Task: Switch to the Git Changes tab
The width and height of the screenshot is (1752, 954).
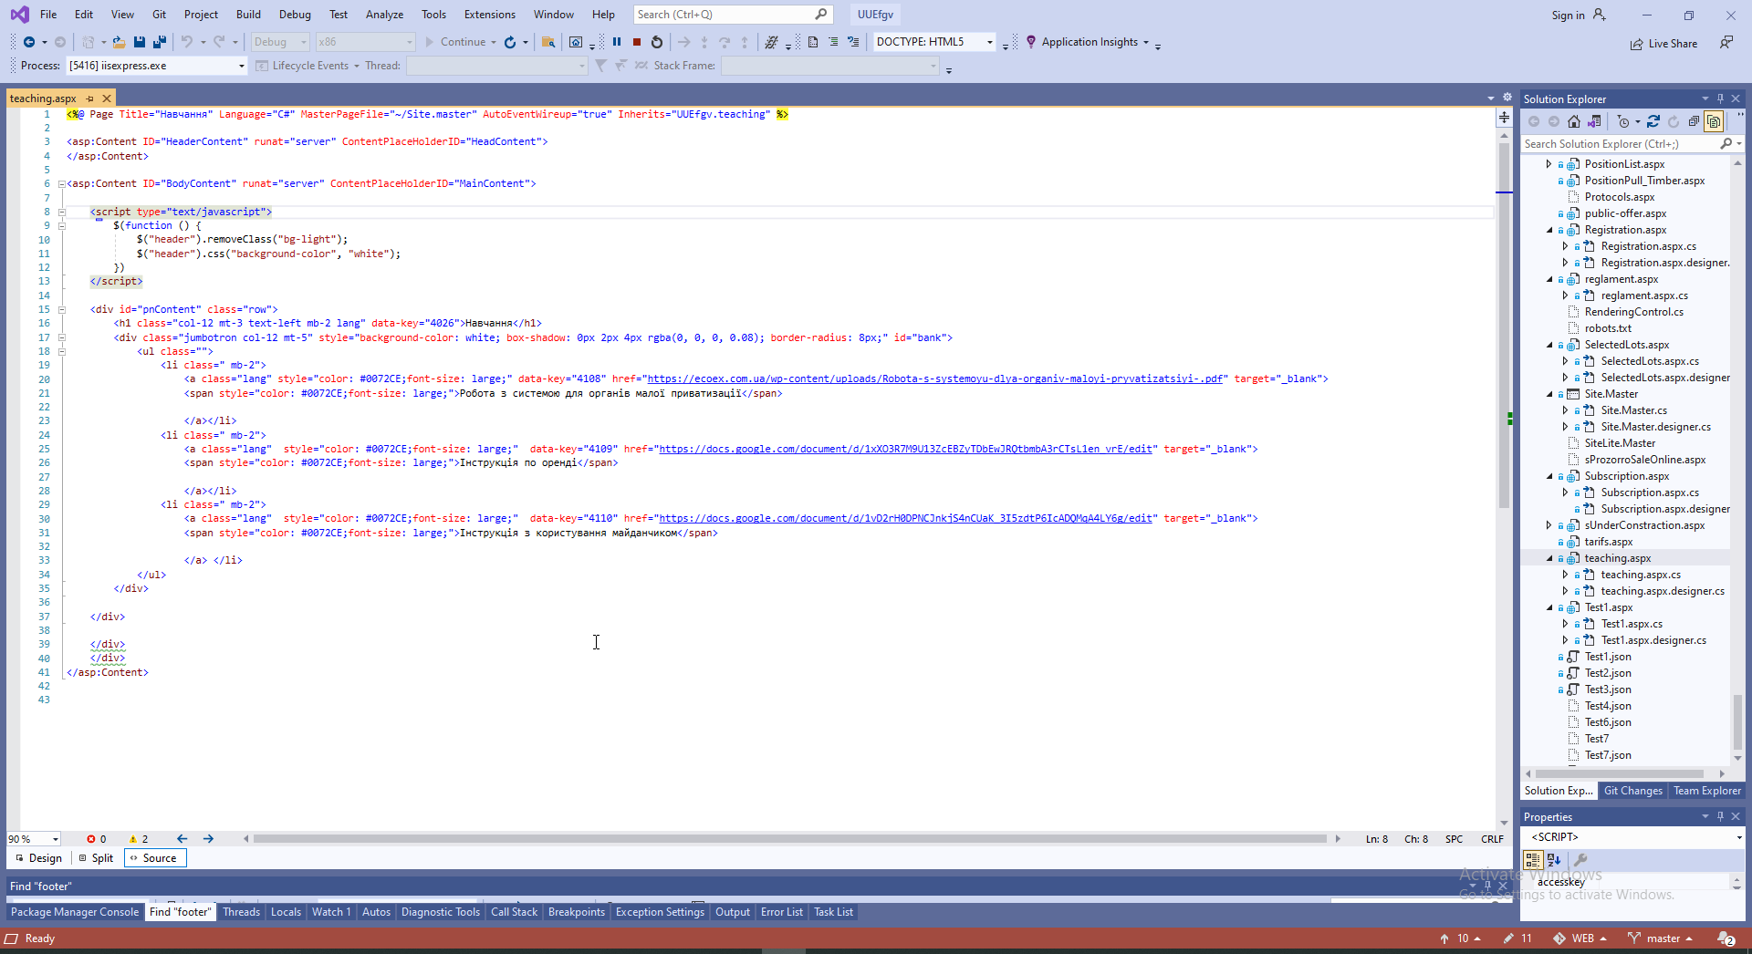Action: (1633, 791)
